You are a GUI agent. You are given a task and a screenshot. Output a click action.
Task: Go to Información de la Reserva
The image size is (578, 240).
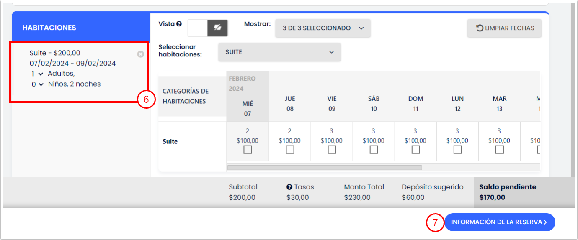[499, 222]
